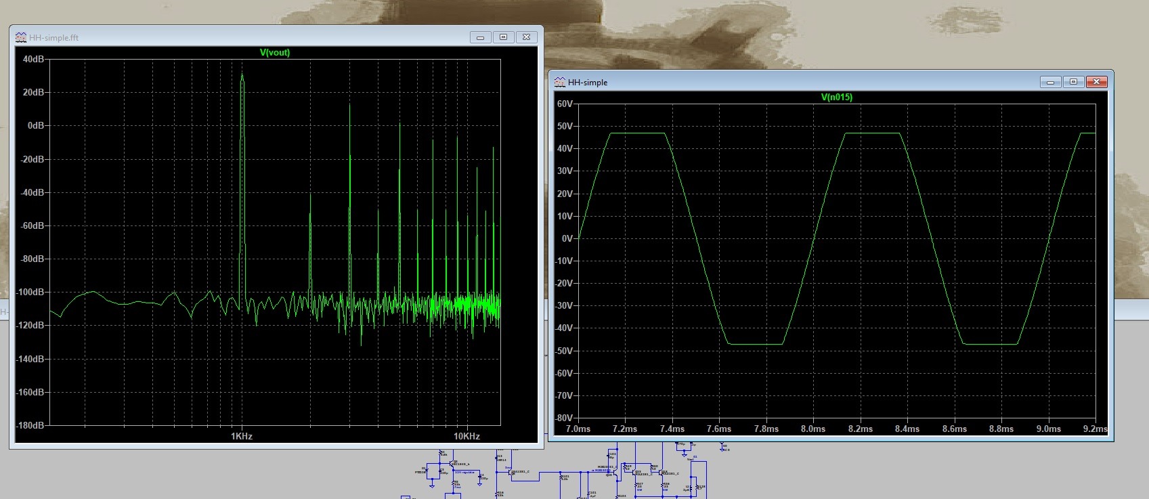
Task: Click the -80V label on waveform vertical axis
Action: 563,418
